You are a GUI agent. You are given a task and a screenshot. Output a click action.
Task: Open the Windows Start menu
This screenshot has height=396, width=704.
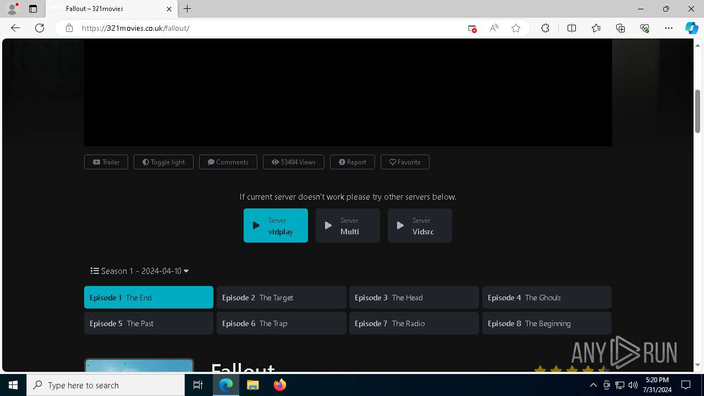point(13,385)
